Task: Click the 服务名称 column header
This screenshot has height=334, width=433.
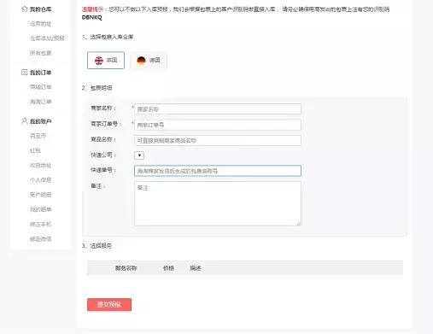Action: [126, 268]
